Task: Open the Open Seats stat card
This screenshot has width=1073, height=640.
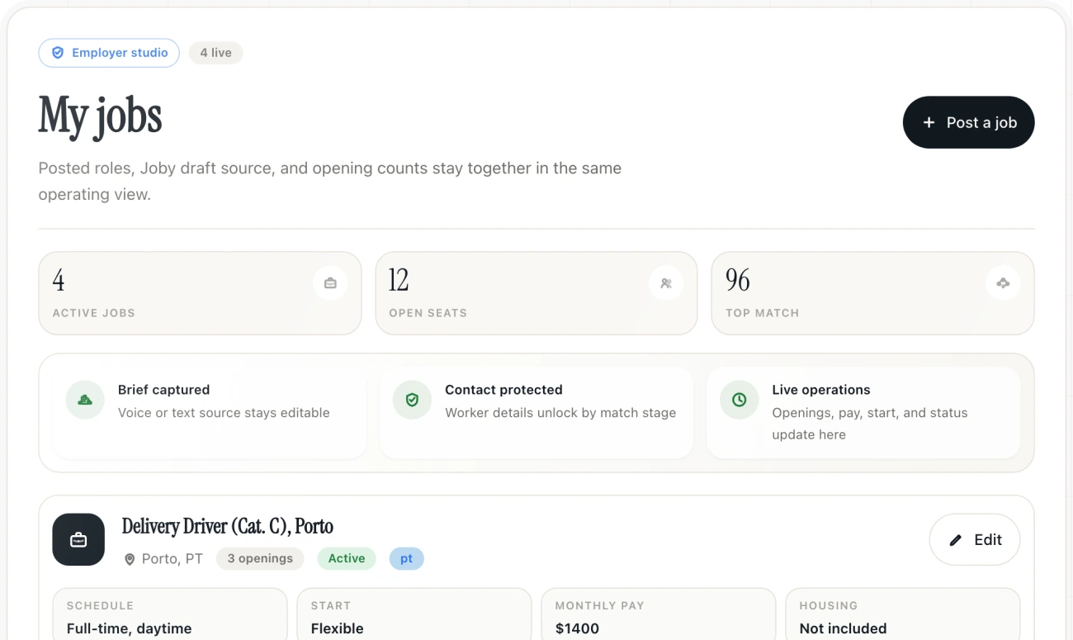Action: click(536, 293)
